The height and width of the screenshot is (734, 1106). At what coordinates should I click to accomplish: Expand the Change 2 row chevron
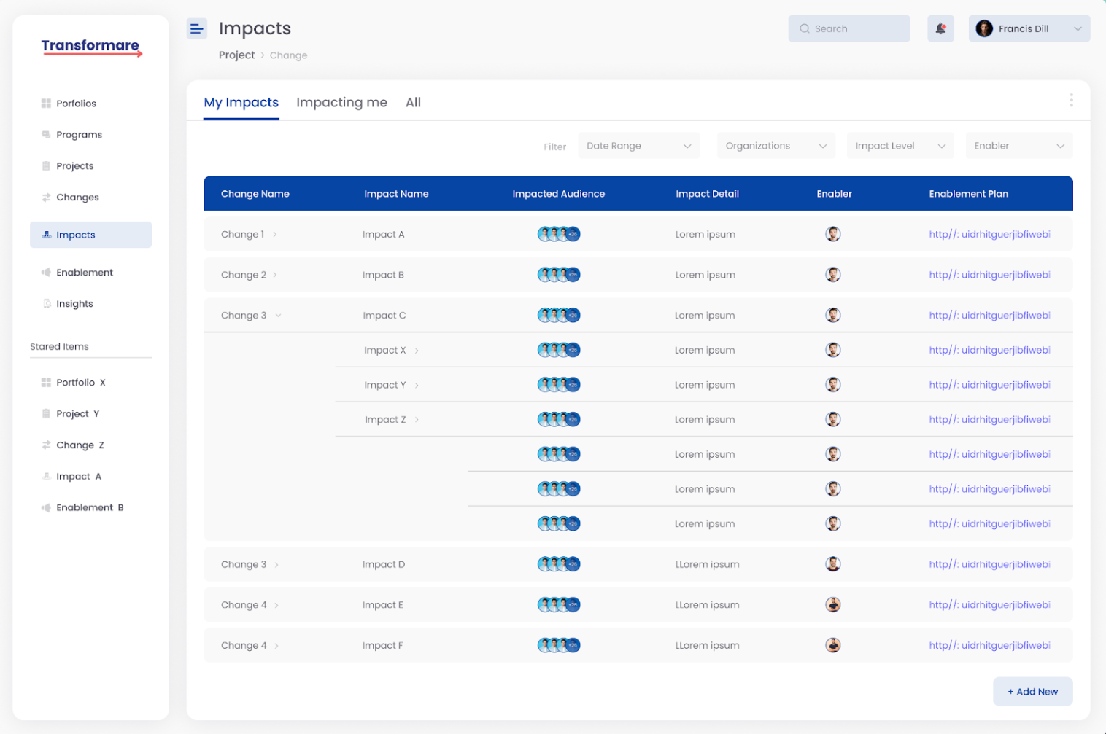(275, 276)
